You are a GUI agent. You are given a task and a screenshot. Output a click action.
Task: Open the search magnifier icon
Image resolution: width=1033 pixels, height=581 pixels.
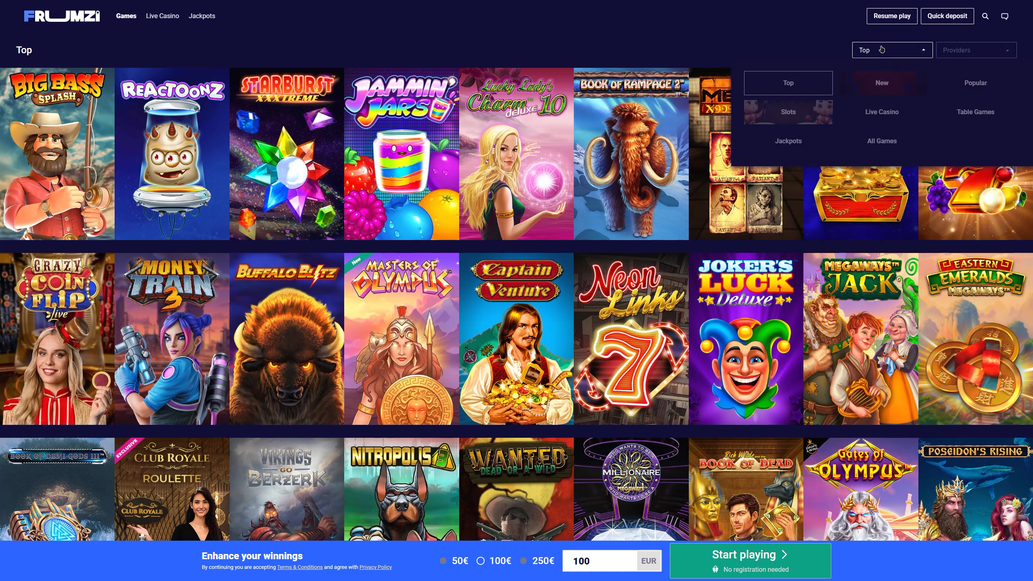(985, 16)
